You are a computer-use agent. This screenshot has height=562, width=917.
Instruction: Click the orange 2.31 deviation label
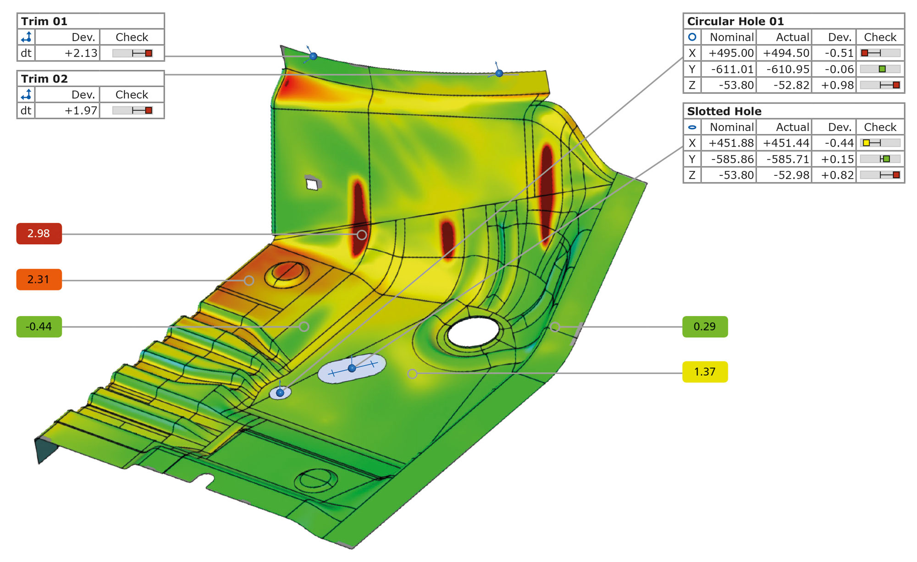click(39, 280)
